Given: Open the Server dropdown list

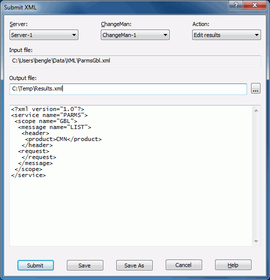Looking at the screenshot, I should click(x=44, y=35).
